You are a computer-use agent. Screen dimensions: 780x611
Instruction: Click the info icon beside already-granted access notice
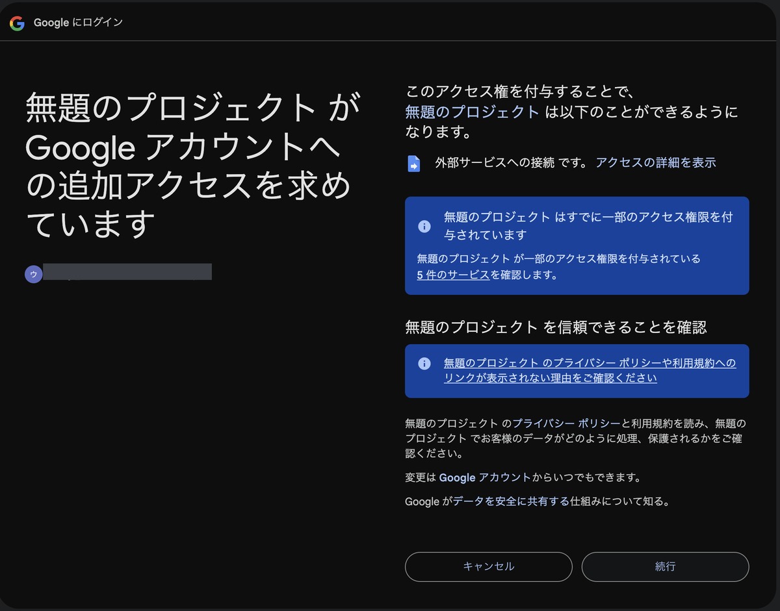[x=424, y=226]
